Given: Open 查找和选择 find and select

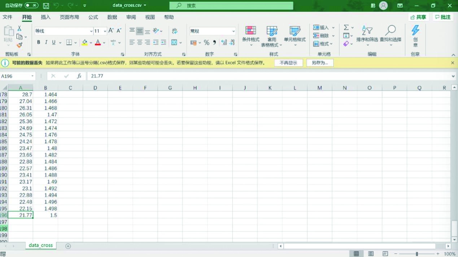Looking at the screenshot, I should point(391,36).
